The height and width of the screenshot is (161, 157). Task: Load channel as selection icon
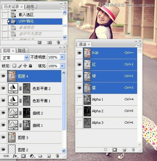pos(105,150)
